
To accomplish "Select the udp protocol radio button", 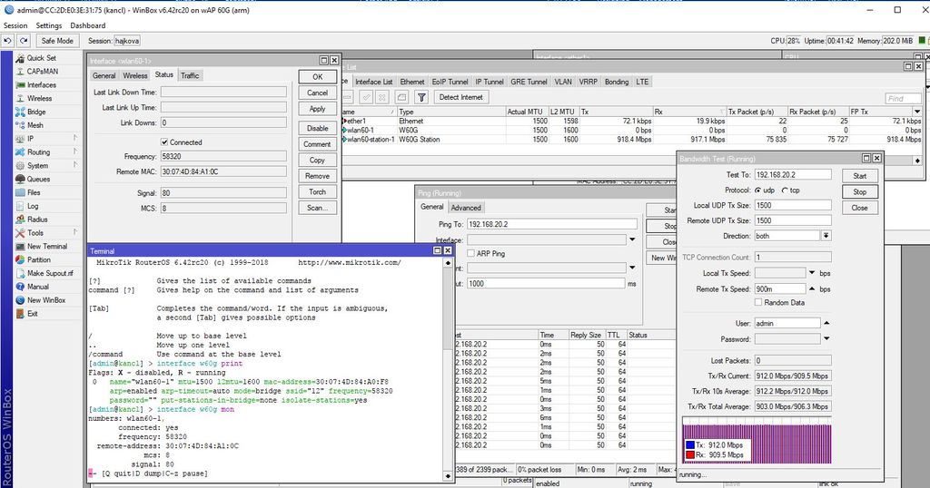I will [758, 190].
